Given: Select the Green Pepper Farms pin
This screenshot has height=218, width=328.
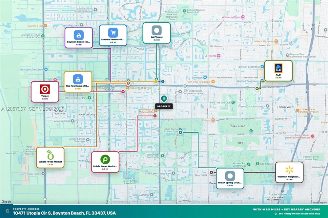Looking at the screenshot, I should tap(43, 173).
